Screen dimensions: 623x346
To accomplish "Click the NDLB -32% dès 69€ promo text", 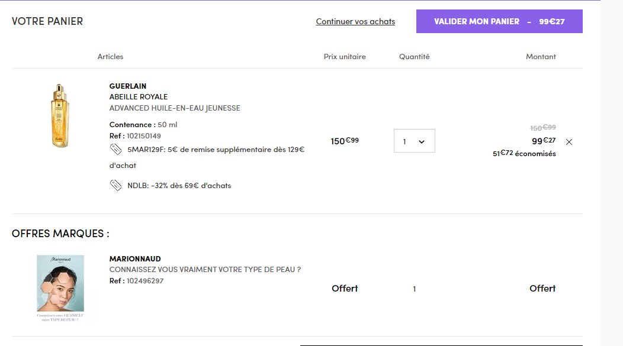I will coord(179,185).
